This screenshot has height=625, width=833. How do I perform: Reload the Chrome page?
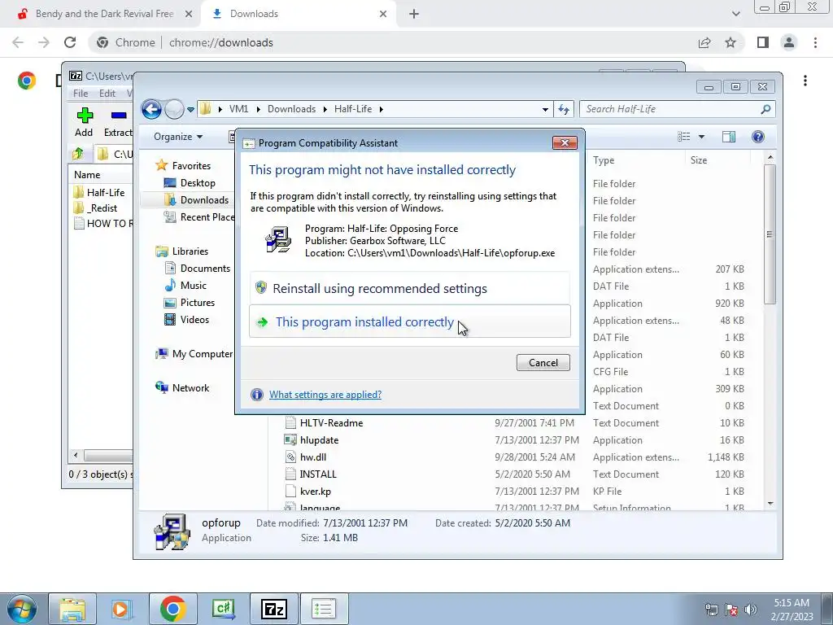70,42
